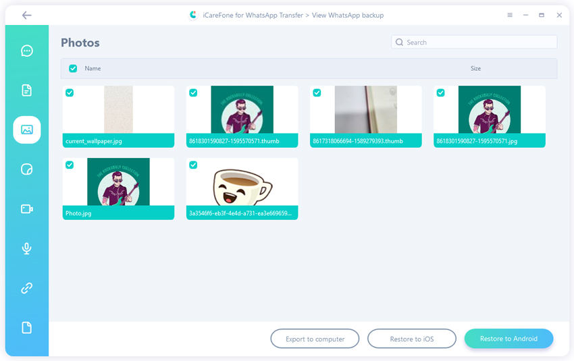Open the videos sidebar icon

(x=27, y=209)
